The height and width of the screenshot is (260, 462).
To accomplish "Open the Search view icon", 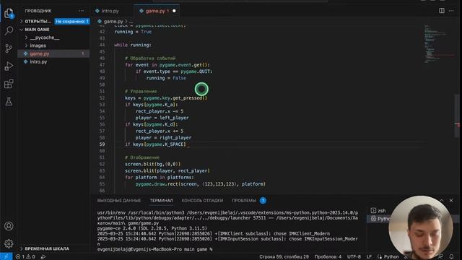I will pyautogui.click(x=9, y=30).
